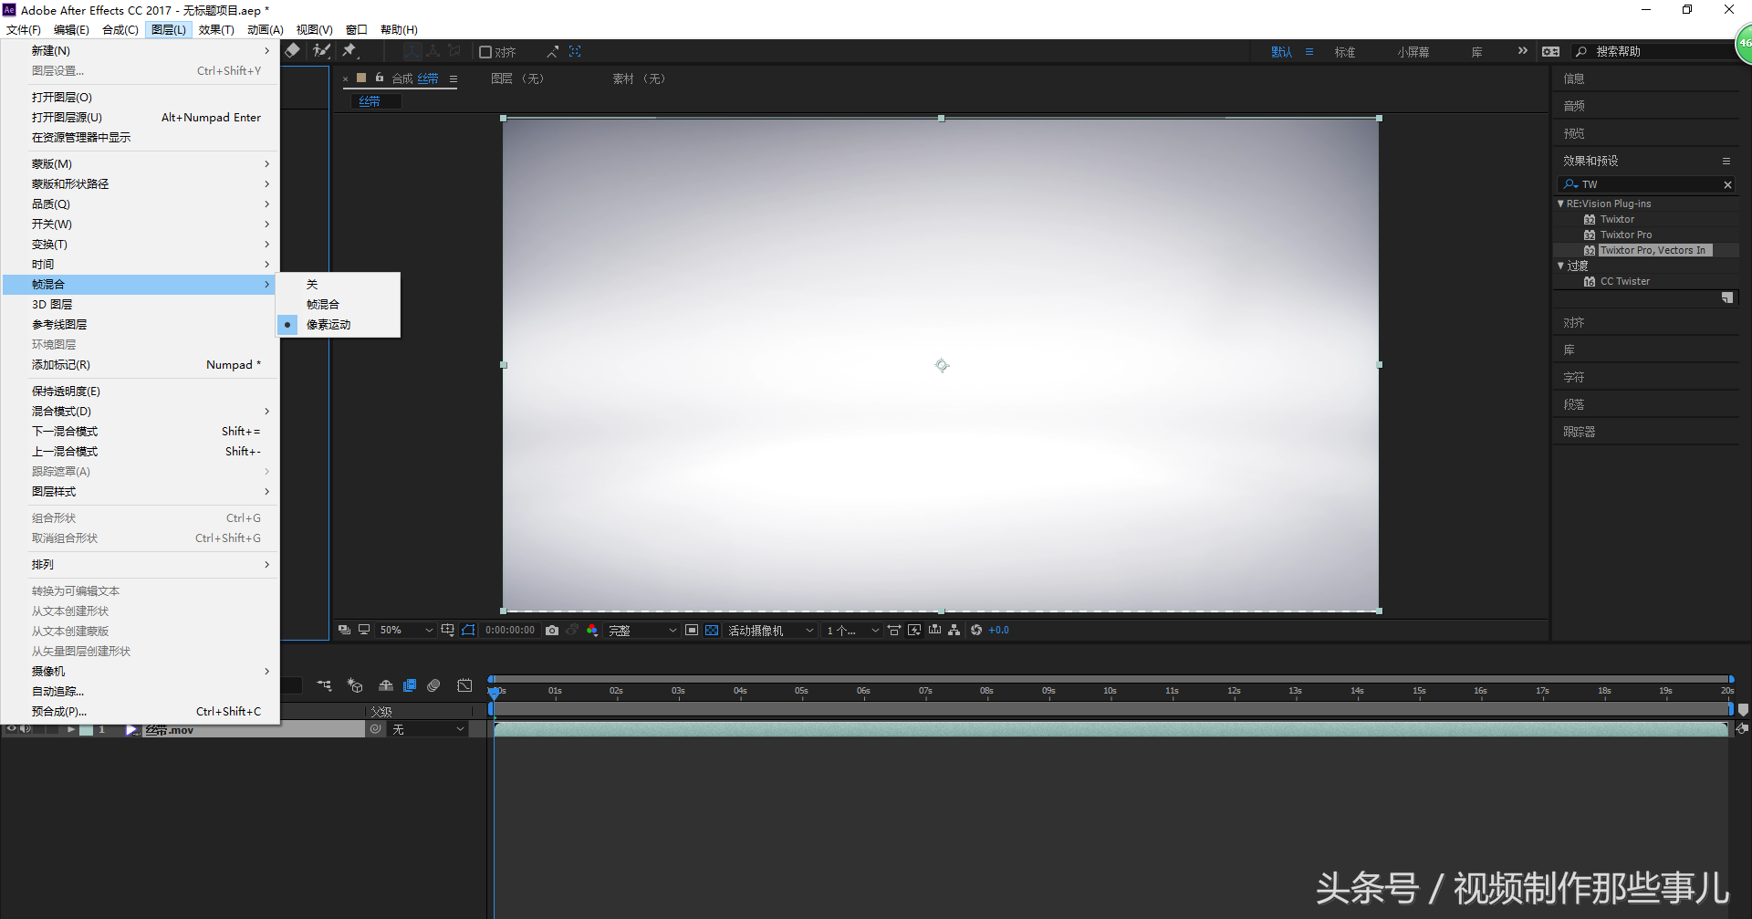Image resolution: width=1752 pixels, height=919 pixels.
Task: Click primary viewer monitor icon
Action: coord(364,630)
